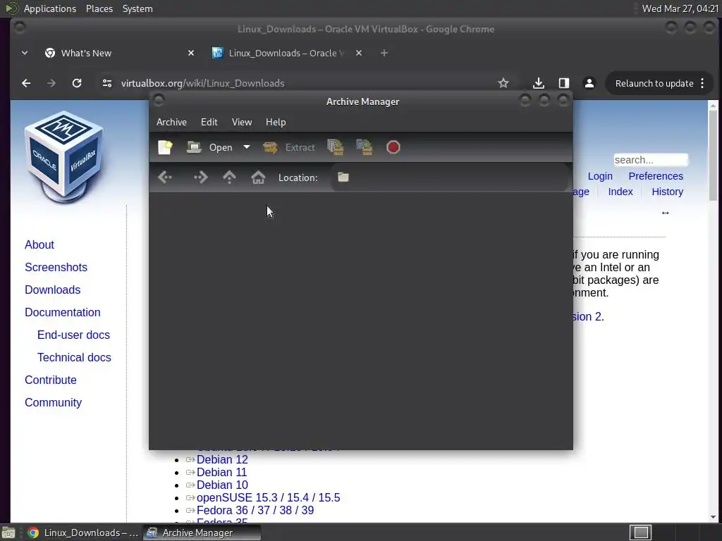Image resolution: width=722 pixels, height=541 pixels.
Task: Open the Documentation link
Action: 63,312
